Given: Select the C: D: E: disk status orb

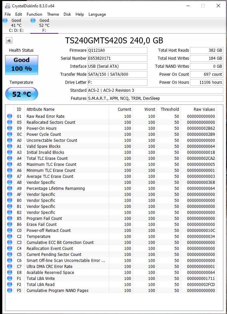Looking at the screenshot, I should point(5,20).
